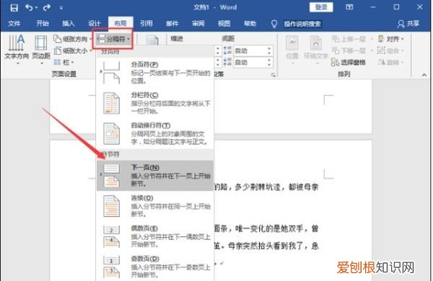433x281 pixels.
Task: Click the 操作说明搜索 search field
Action: click(302, 24)
